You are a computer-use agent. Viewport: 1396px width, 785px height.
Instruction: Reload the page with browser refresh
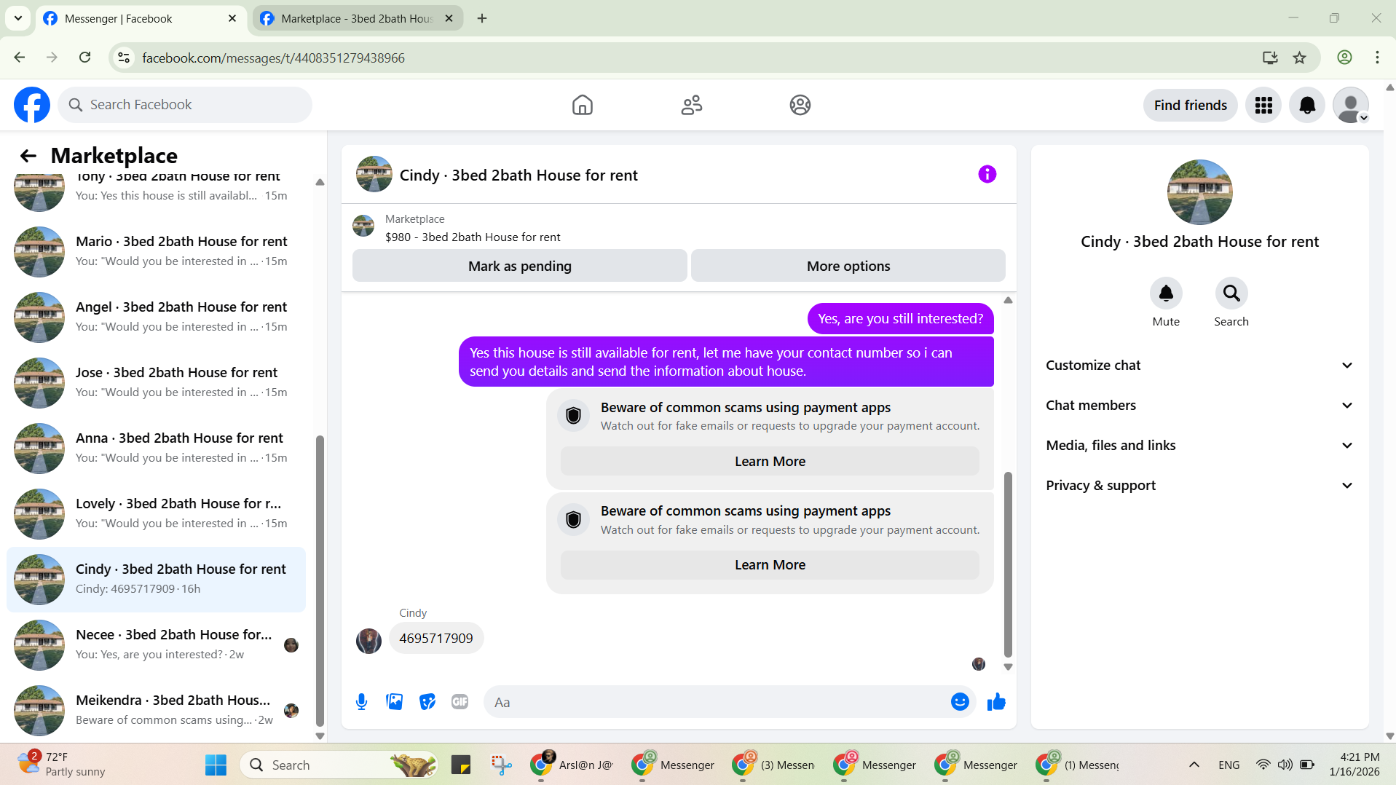pyautogui.click(x=85, y=58)
